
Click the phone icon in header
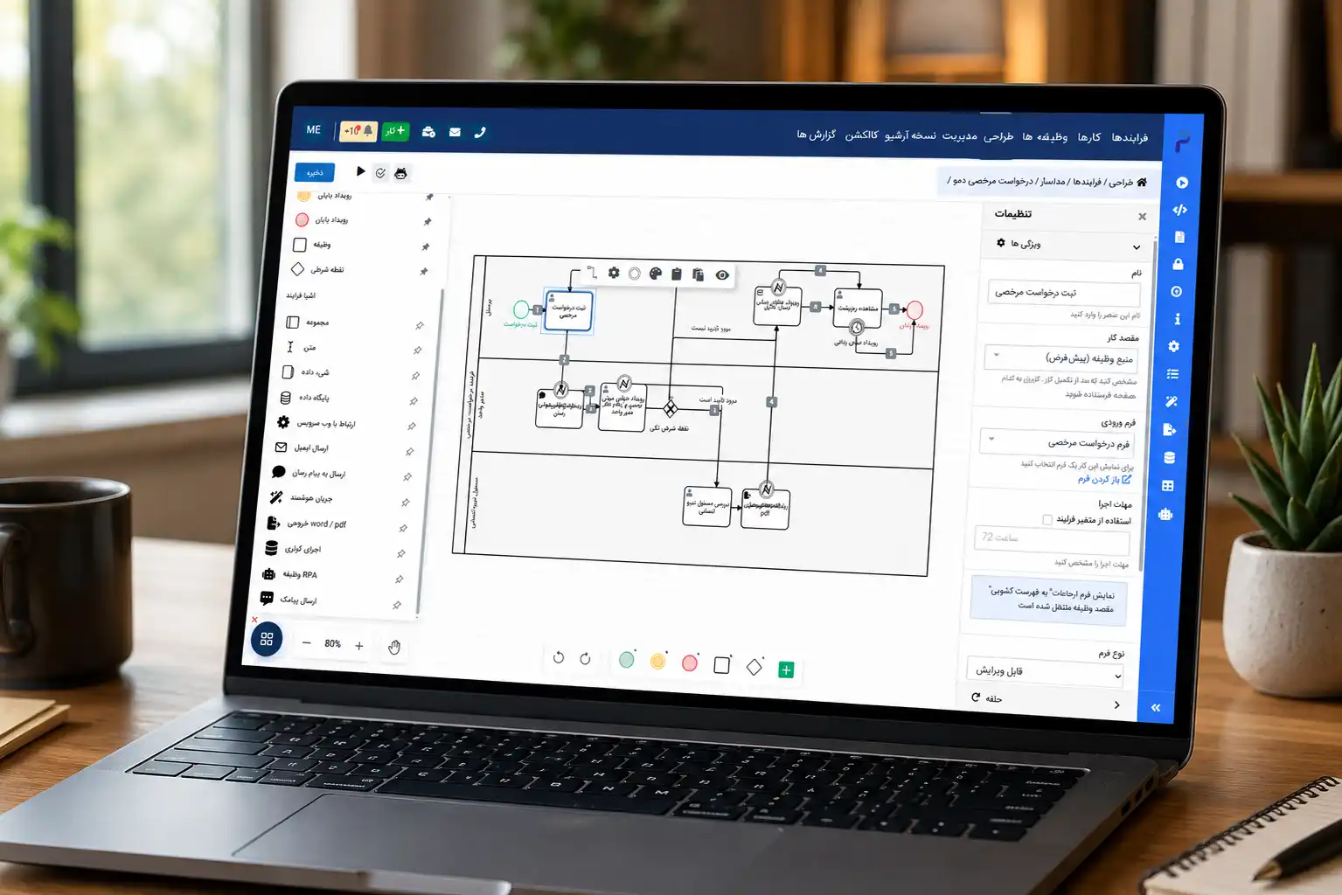(x=480, y=132)
